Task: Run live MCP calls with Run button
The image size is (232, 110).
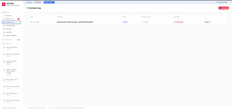Action: tap(19, 40)
